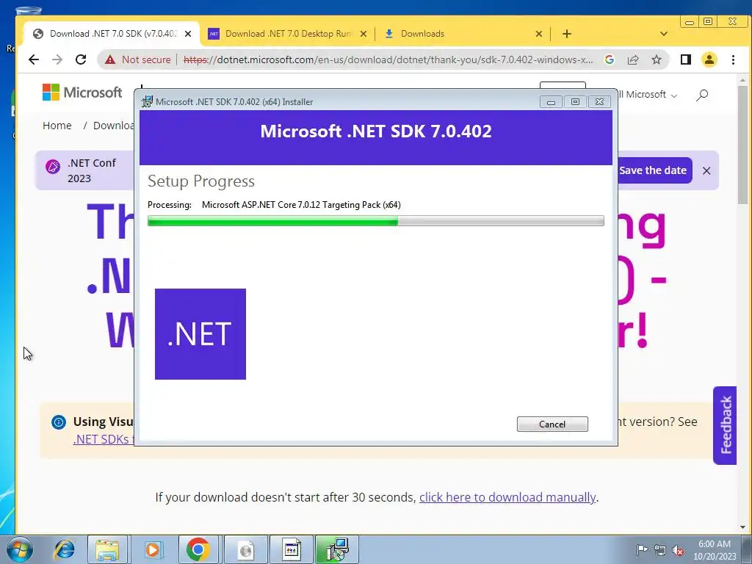
Task: Launch Internet Explorer from taskbar
Action: coord(65,549)
